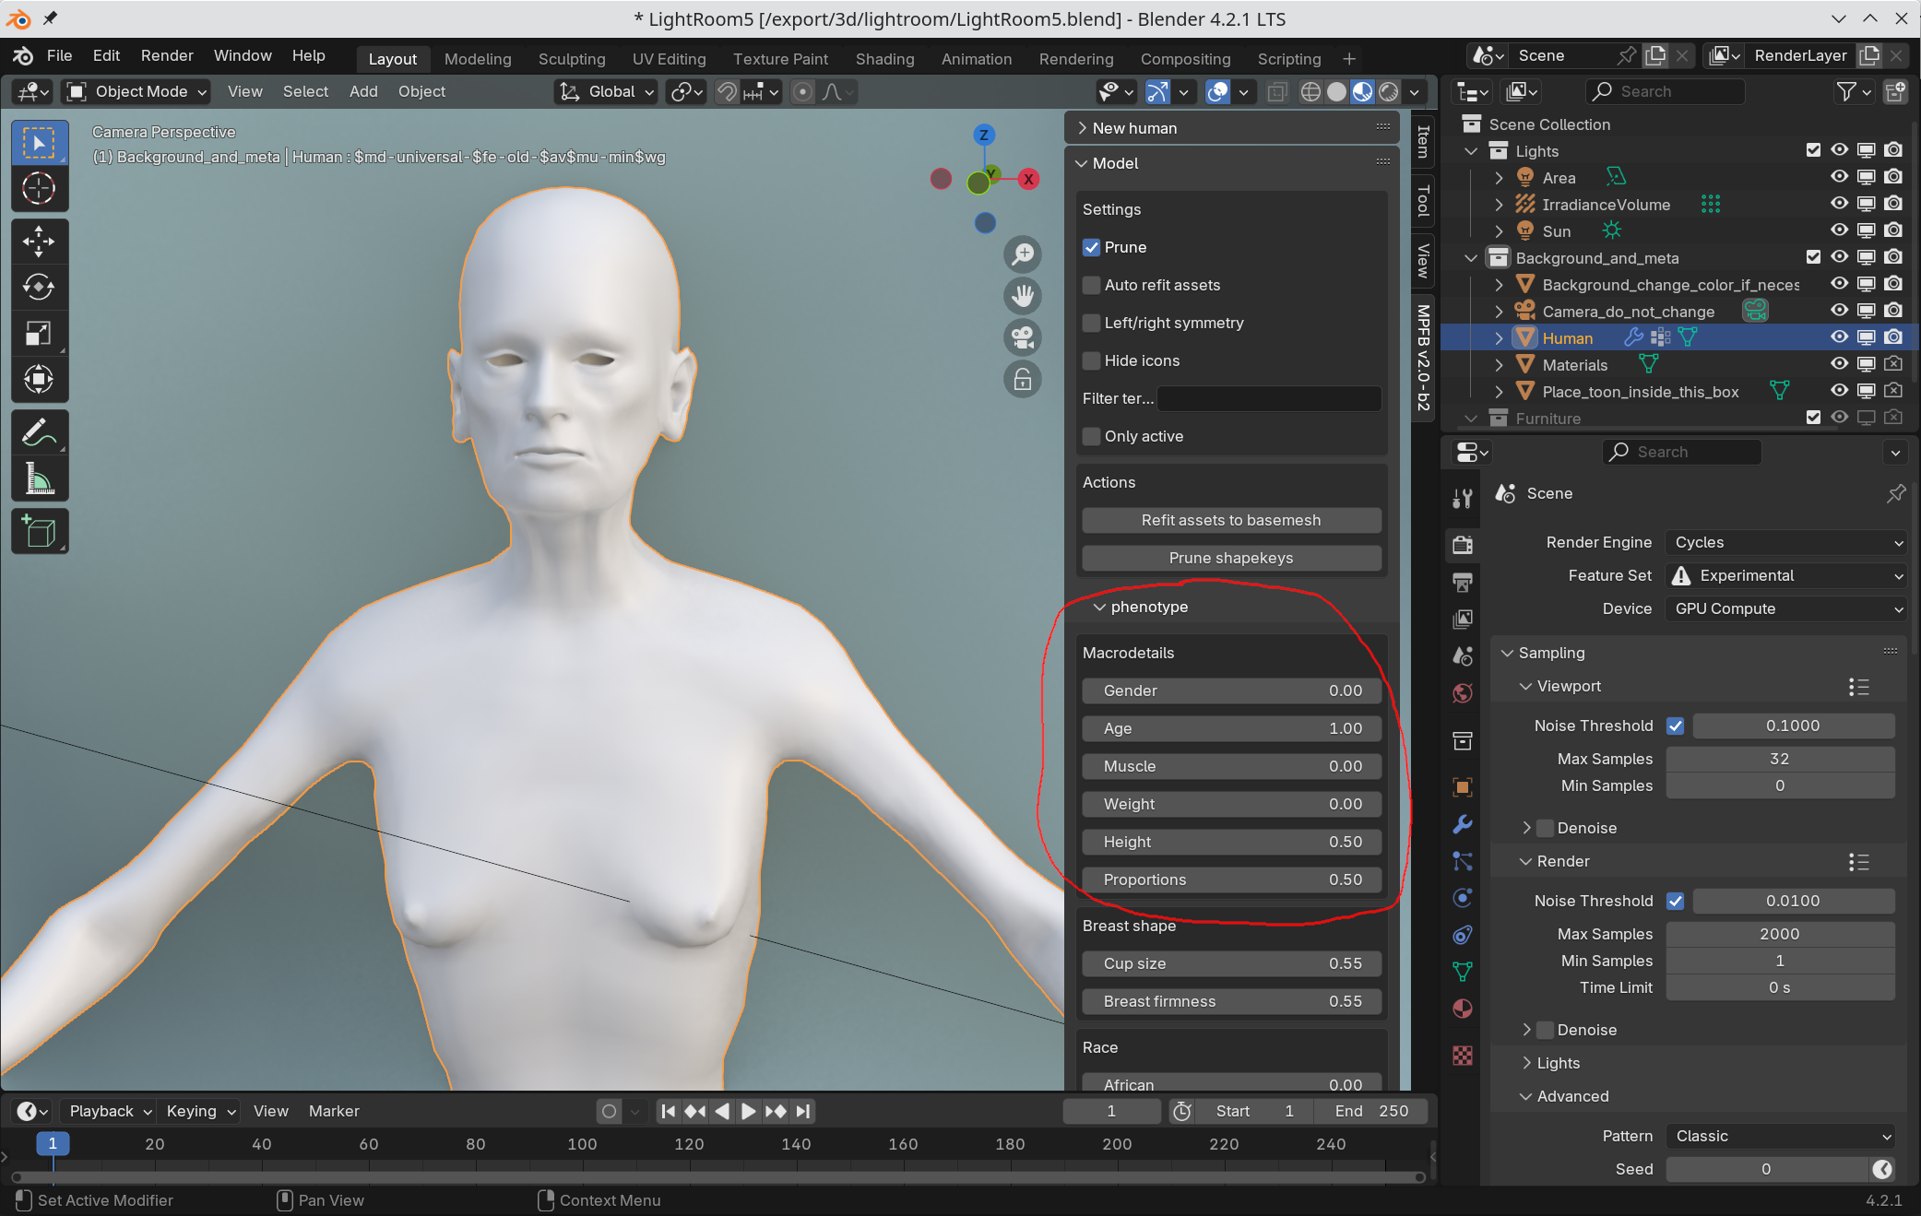Open the Render properties tab icon
Screen dimensions: 1921x1216
[1463, 544]
